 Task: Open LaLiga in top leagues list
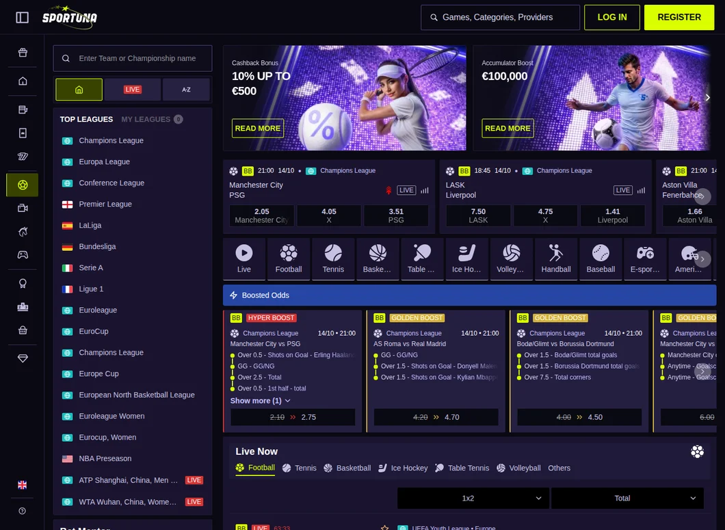point(133,225)
